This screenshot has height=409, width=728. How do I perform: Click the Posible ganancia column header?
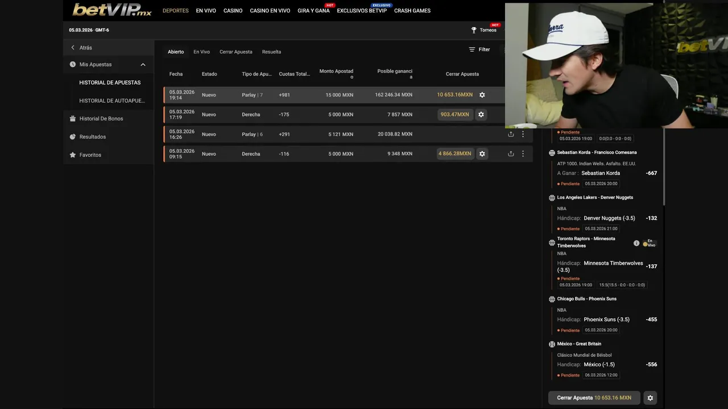(395, 74)
